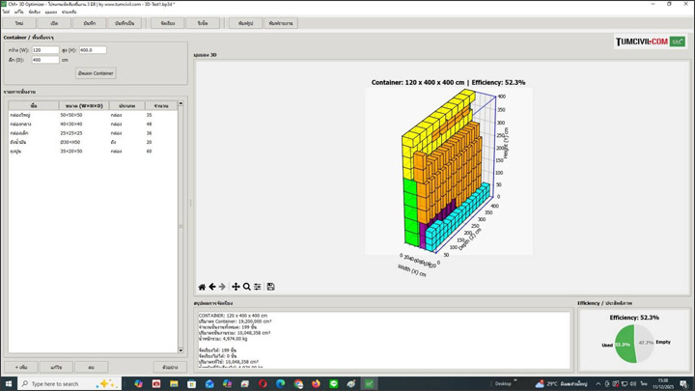Open the แก้ไข menu
The image size is (695, 391).
19,12
